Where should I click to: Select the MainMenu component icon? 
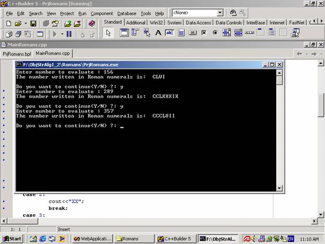pyautogui.click(x=135, y=33)
